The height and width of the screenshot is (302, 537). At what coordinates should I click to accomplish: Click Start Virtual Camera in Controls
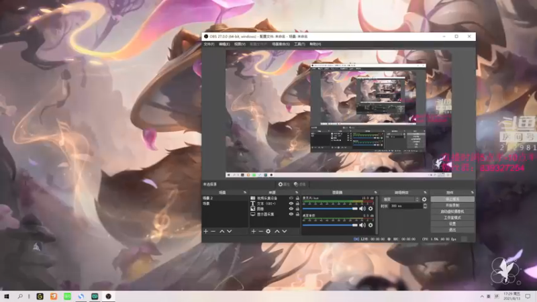[452, 211]
